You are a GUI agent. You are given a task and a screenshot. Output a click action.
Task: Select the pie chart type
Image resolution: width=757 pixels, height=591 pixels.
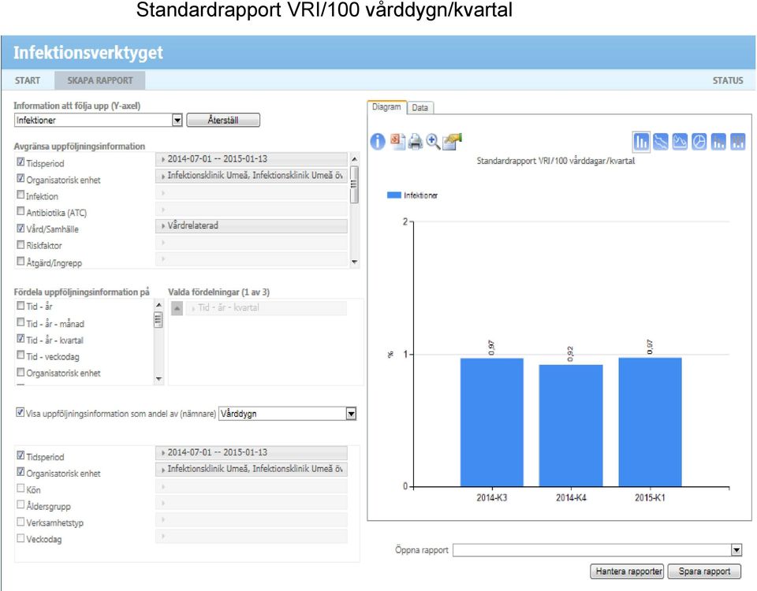point(699,142)
